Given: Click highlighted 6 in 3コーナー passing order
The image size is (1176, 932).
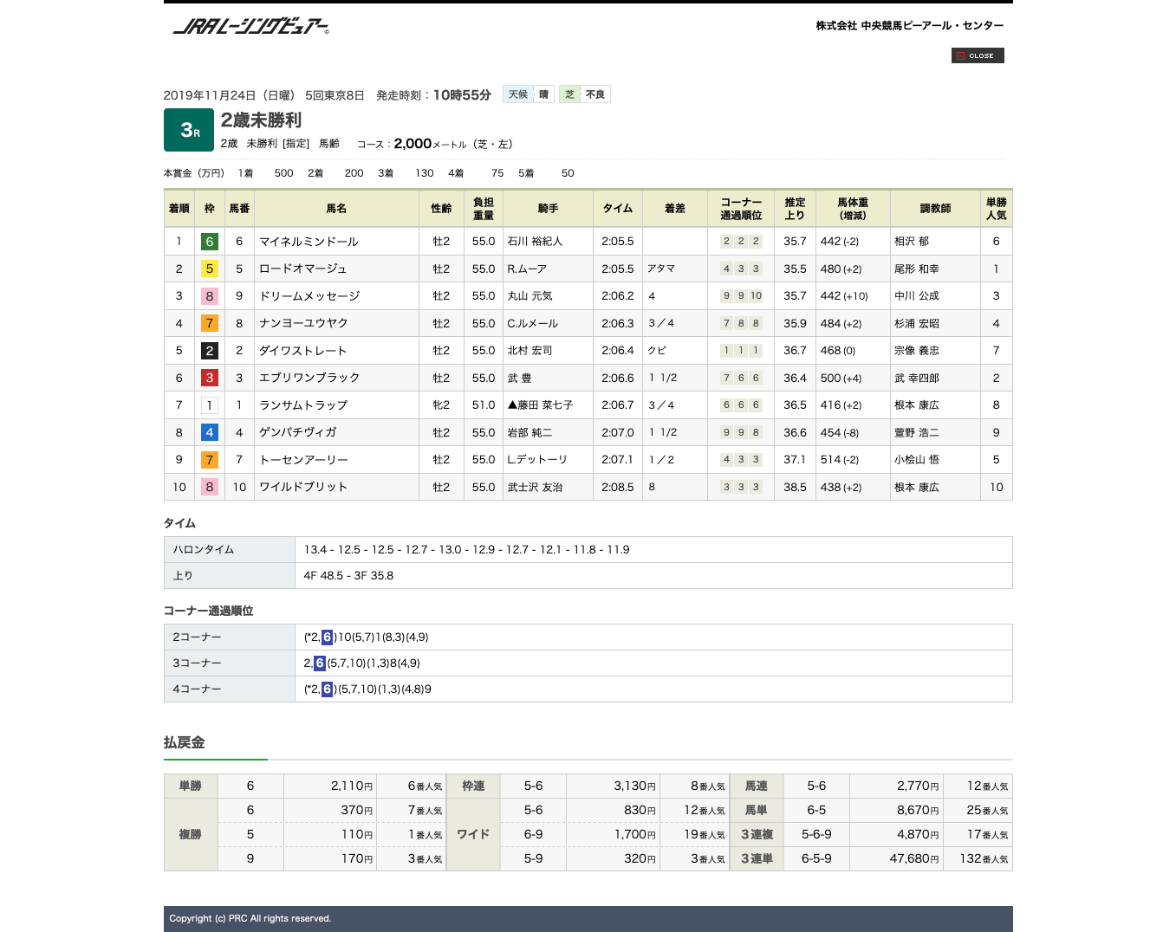Looking at the screenshot, I should click(320, 663).
